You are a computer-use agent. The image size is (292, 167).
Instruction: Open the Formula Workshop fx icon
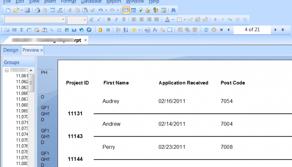(155, 30)
